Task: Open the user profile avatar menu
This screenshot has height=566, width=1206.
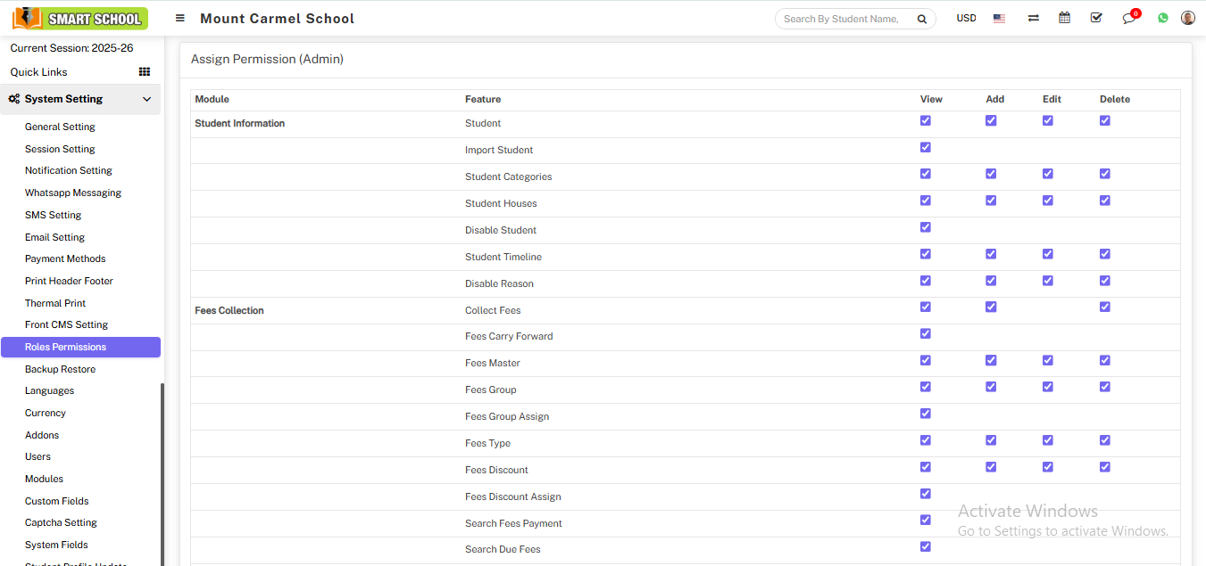Action: click(x=1187, y=18)
